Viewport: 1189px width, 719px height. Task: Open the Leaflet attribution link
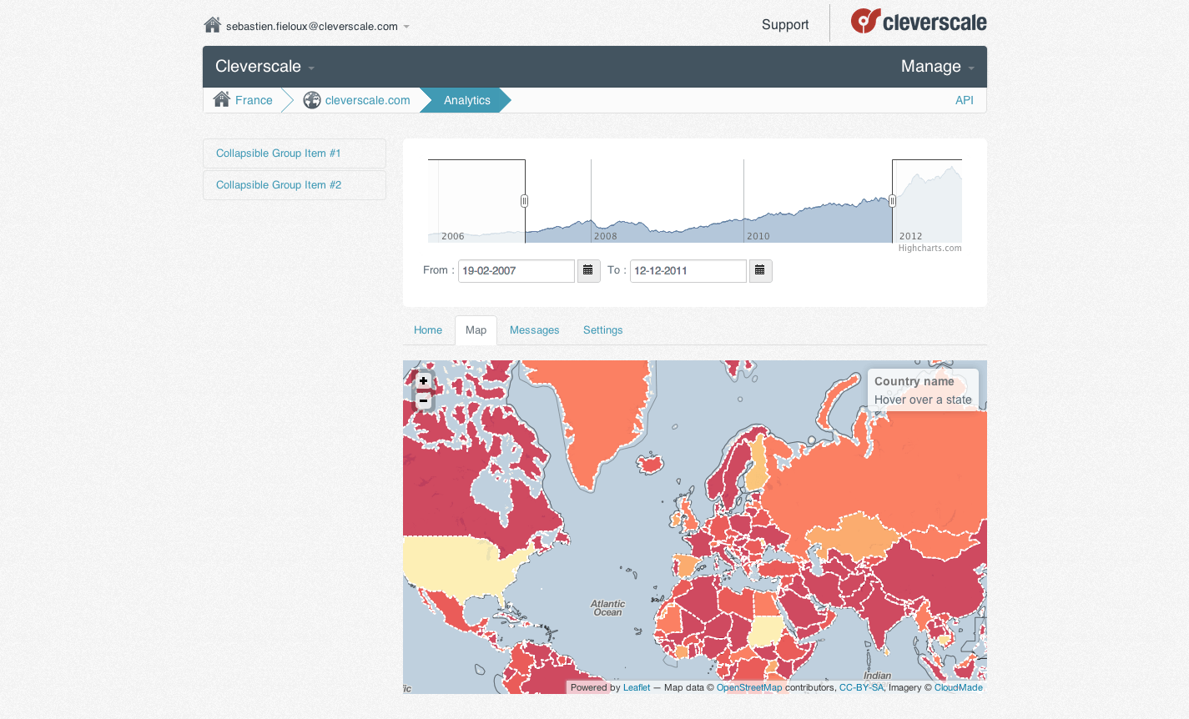(x=637, y=688)
